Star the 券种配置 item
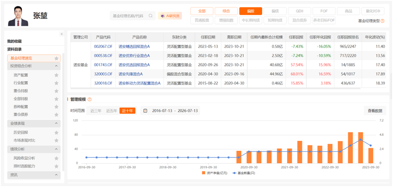Viewport: 393px width, 187px height. click(57, 106)
